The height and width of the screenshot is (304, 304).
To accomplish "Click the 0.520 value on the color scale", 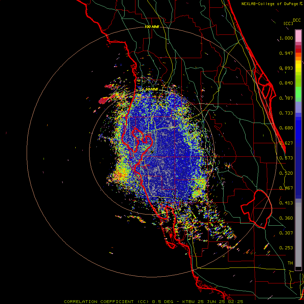I will coord(286,173).
